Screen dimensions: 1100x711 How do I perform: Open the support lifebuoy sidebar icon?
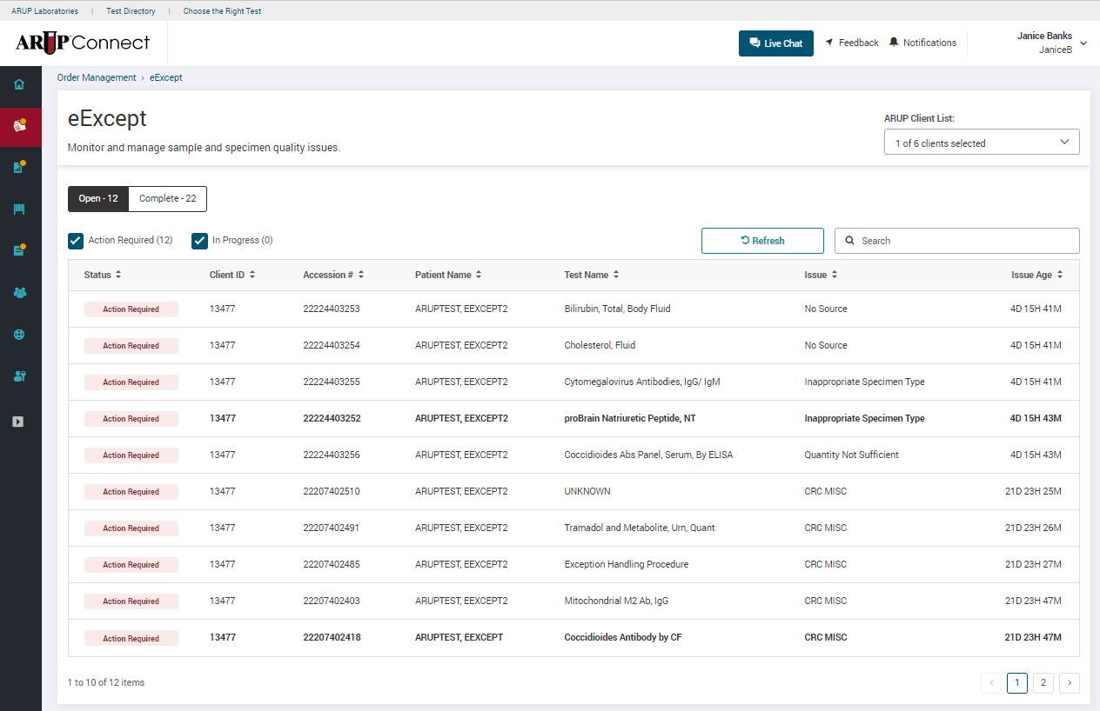click(x=19, y=335)
